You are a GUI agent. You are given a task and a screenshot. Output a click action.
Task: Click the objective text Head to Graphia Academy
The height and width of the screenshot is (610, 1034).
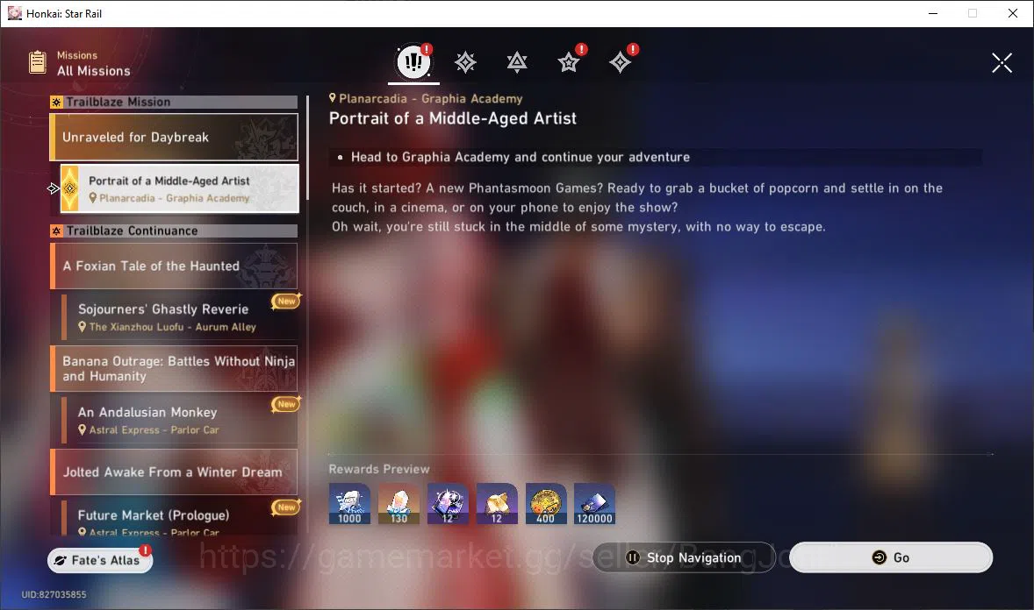(521, 157)
